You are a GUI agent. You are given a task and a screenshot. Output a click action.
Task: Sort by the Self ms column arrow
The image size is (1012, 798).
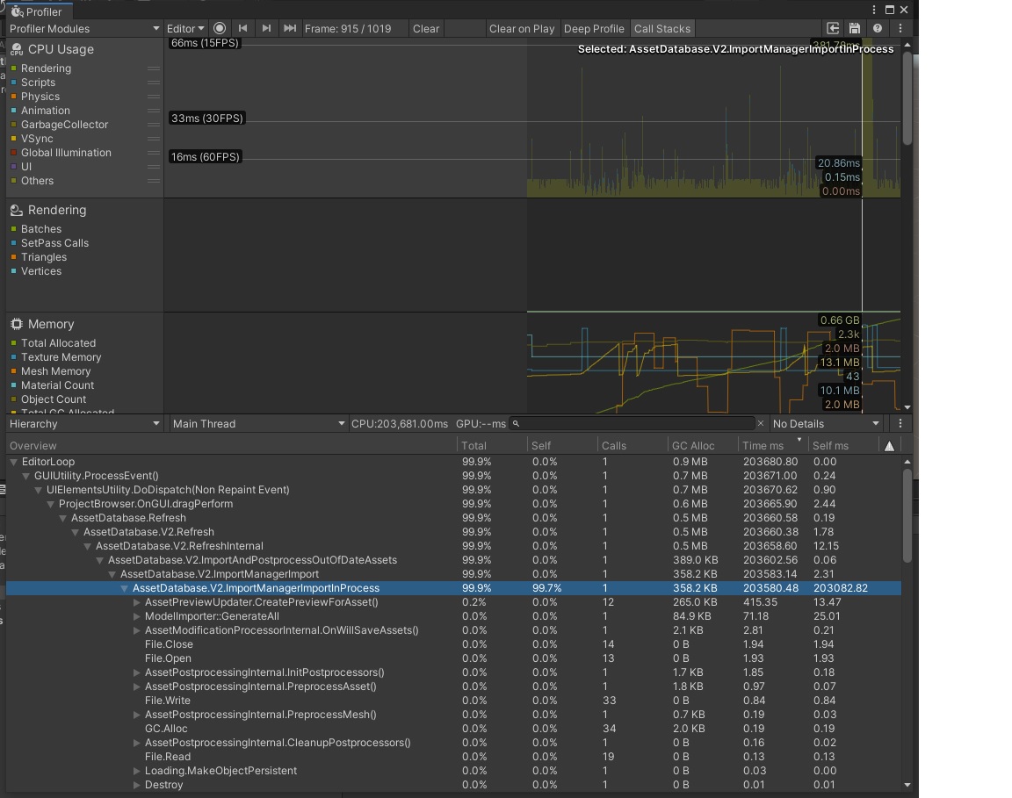pos(888,444)
